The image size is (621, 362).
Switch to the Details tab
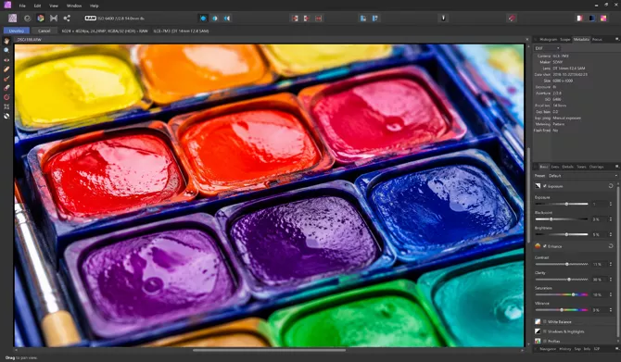[x=567, y=167]
